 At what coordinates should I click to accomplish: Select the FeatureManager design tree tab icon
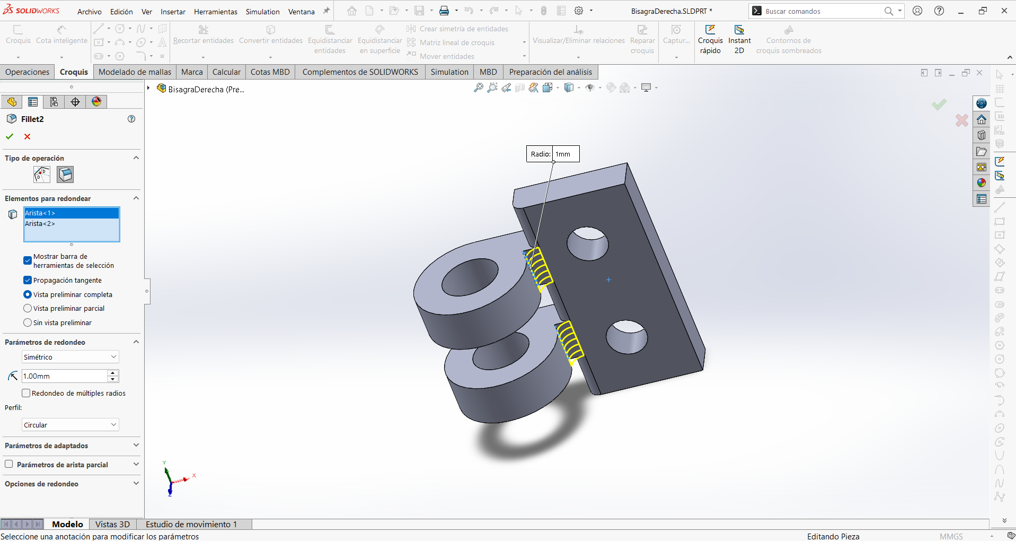pyautogui.click(x=12, y=102)
